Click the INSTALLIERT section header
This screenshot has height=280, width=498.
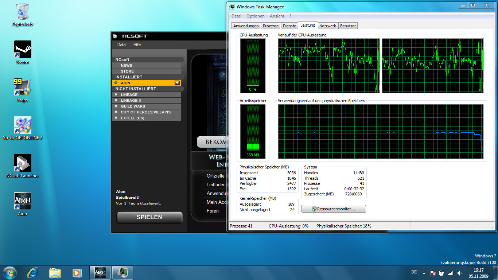pyautogui.click(x=148, y=77)
